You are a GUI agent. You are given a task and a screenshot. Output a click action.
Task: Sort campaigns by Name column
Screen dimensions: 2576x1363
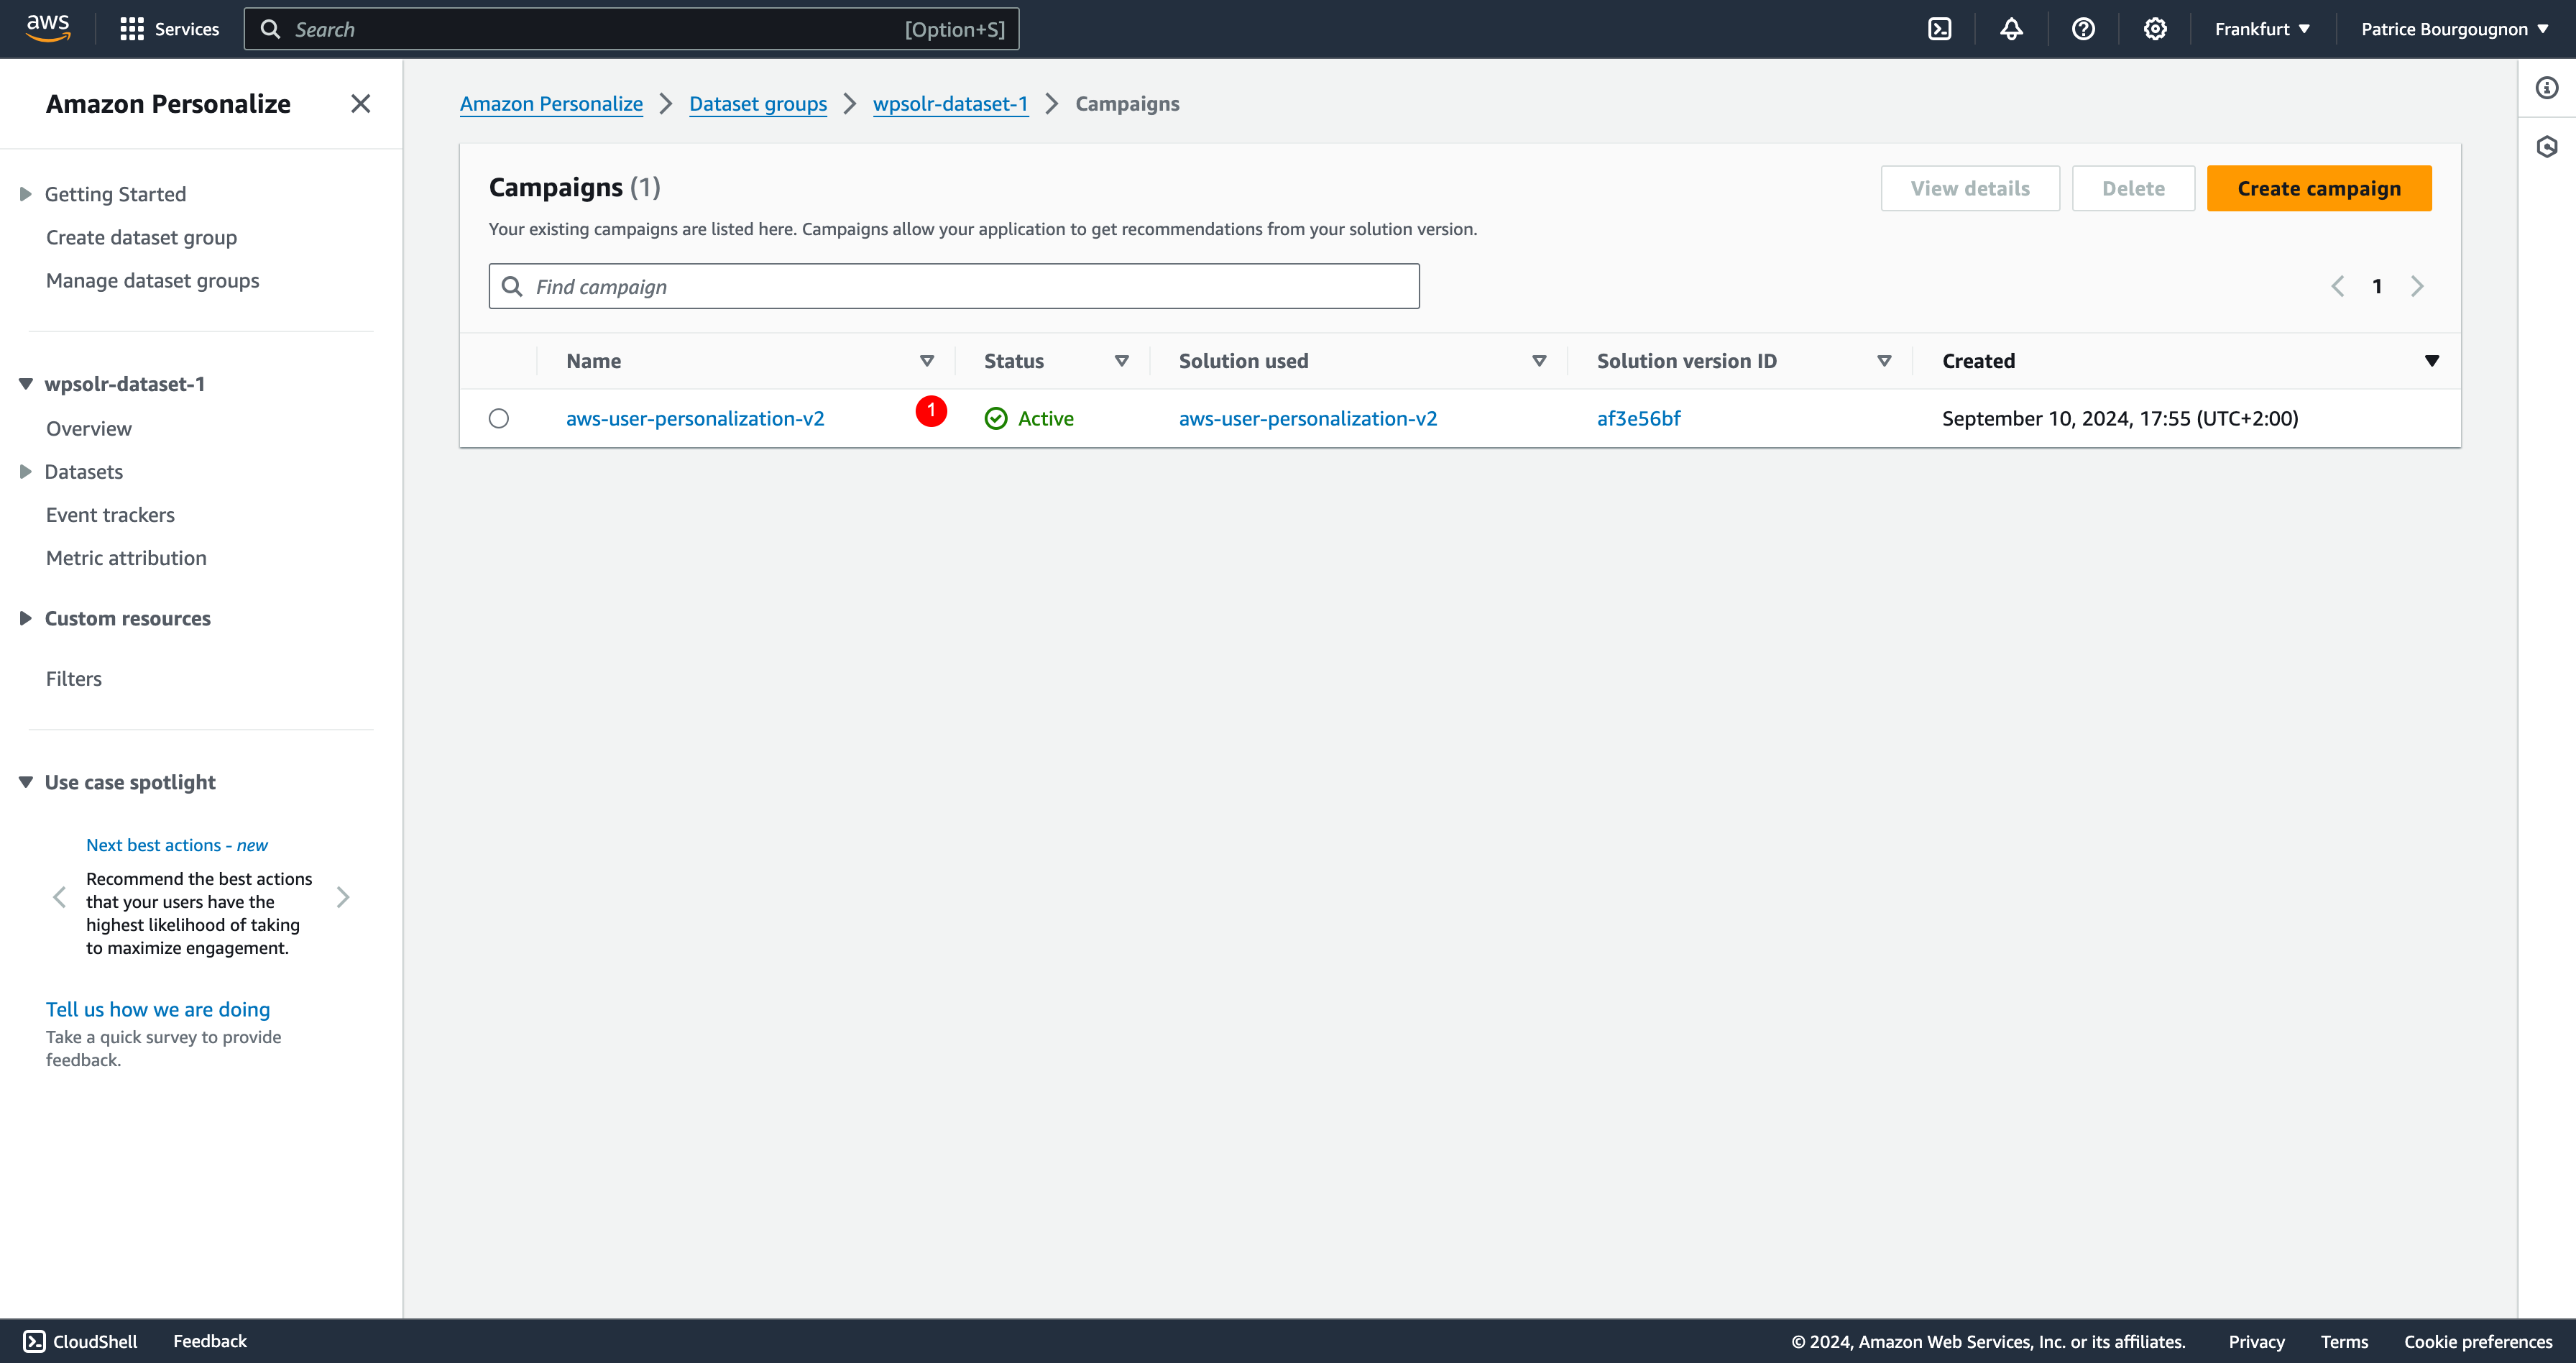tap(927, 361)
